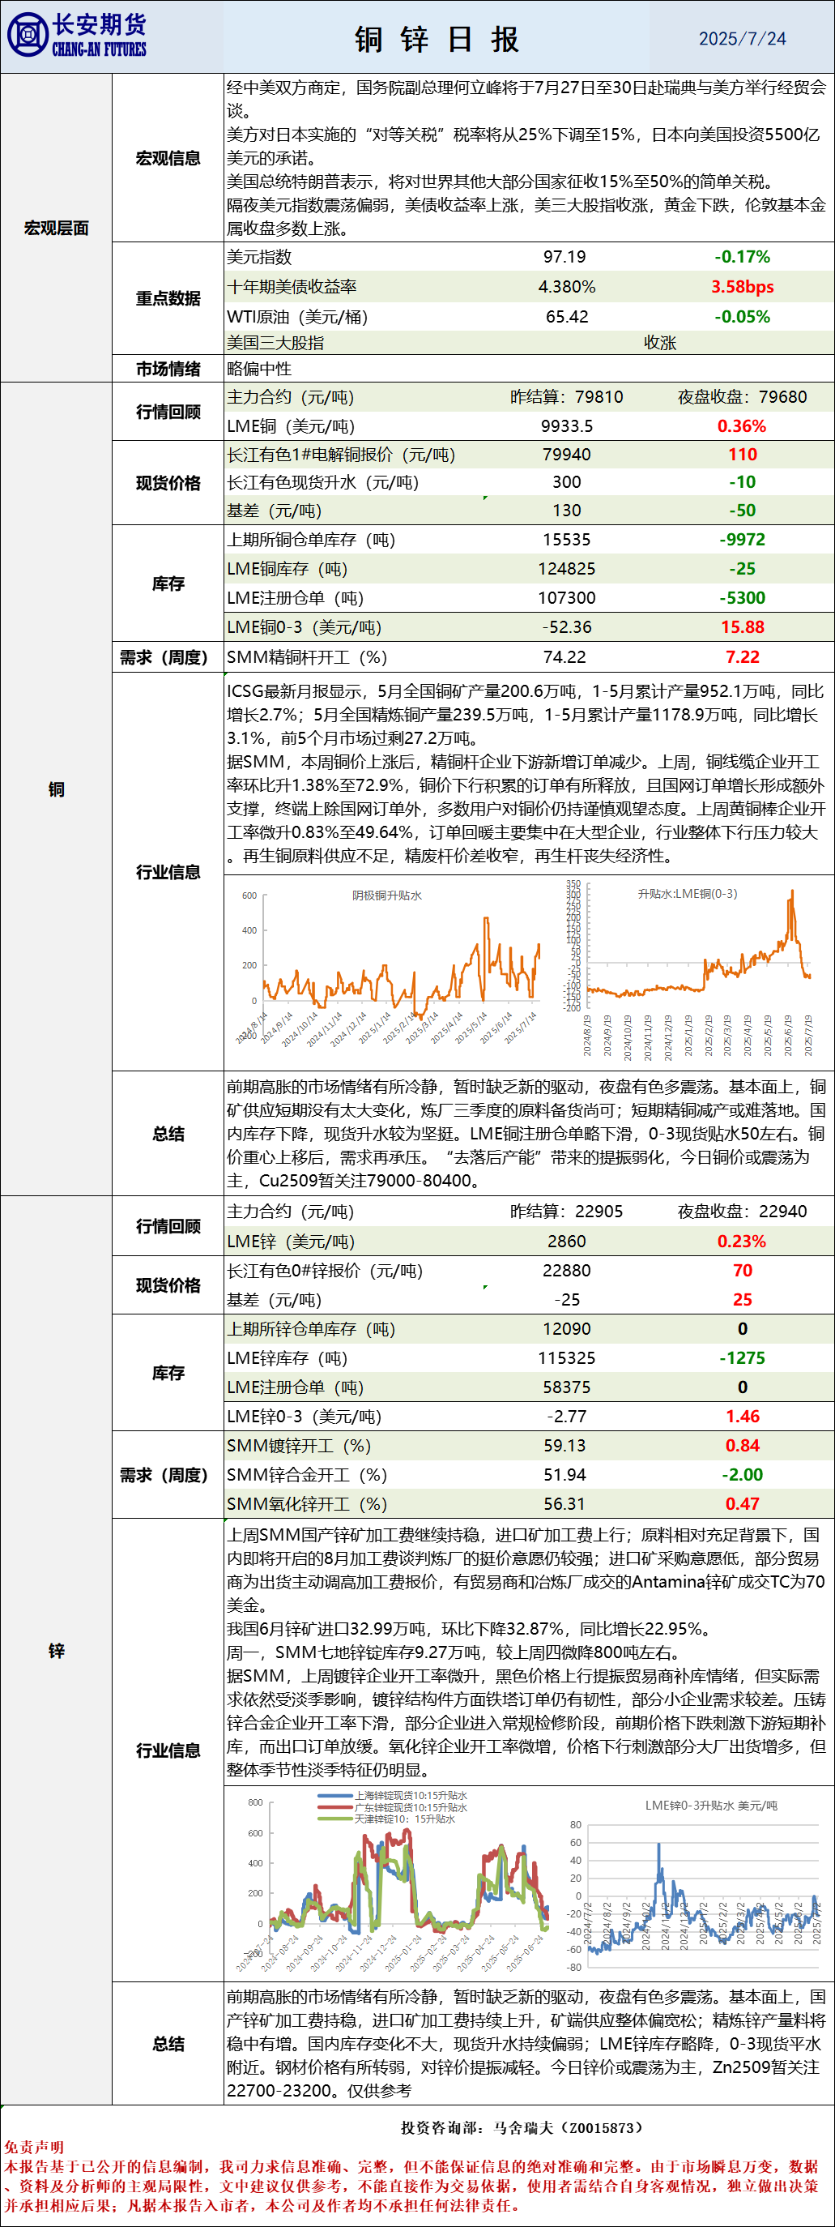The width and height of the screenshot is (835, 2227).
Task: Select the copper 基差 value 130
Action: click(567, 511)
